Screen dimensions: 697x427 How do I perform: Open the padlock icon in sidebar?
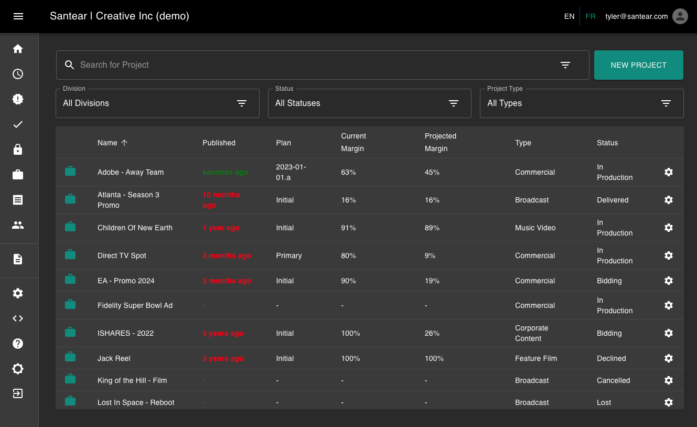coord(18,150)
